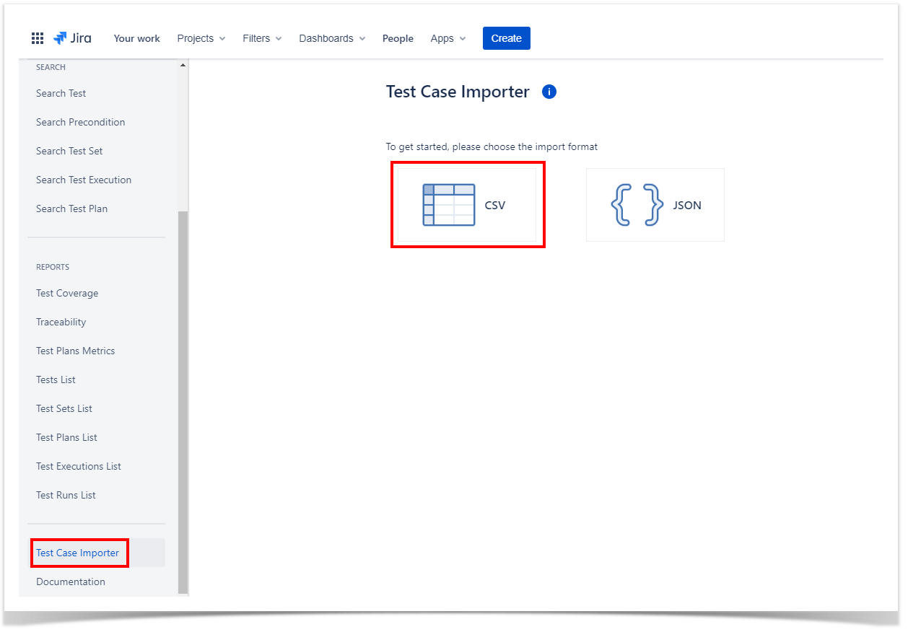Open People in the top navigation

pyautogui.click(x=398, y=38)
